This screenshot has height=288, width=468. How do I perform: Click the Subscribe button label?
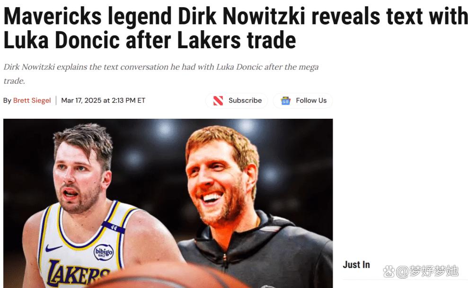click(245, 100)
